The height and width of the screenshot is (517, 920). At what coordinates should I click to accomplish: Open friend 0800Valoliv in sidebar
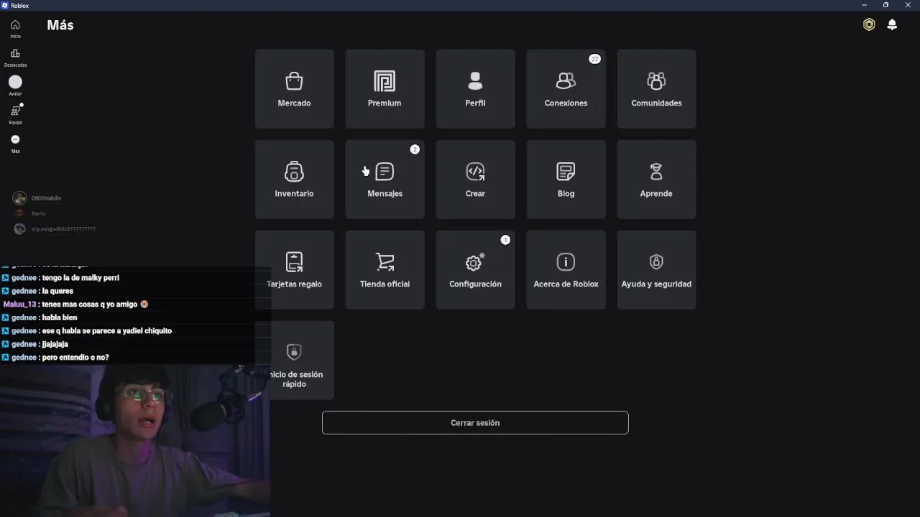(38, 198)
